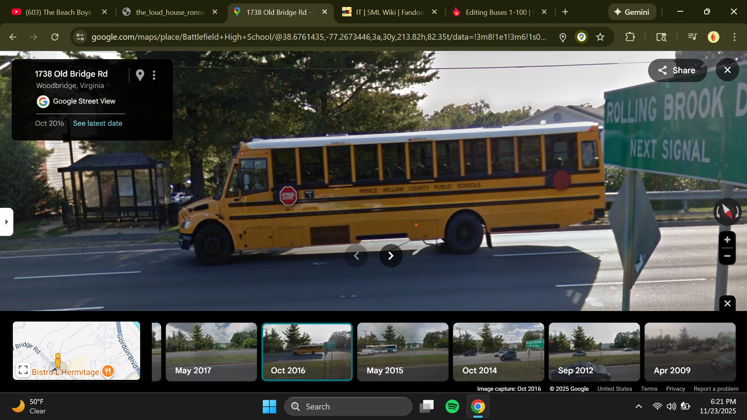Open the weather widget showing 50°F Clear
The image size is (747, 420).
pyautogui.click(x=29, y=406)
